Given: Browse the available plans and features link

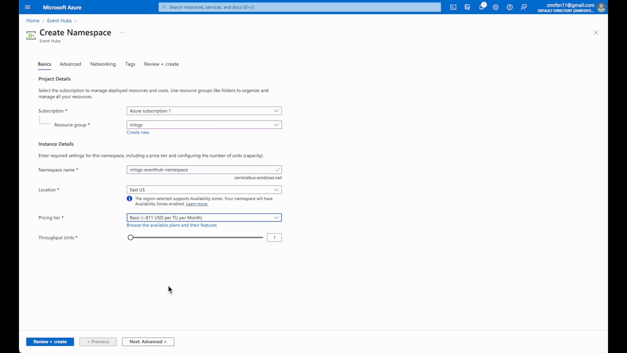Looking at the screenshot, I should point(172,226).
